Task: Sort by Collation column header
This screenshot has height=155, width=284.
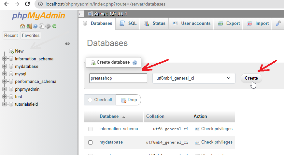Action: click(155, 116)
